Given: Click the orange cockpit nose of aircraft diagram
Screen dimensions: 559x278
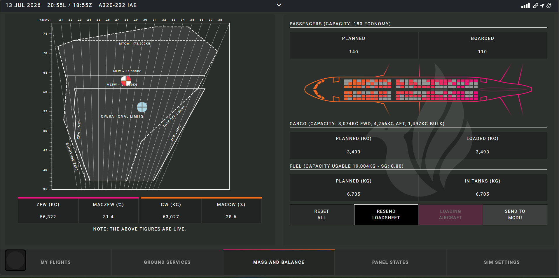Looking at the screenshot, I should pos(318,89).
